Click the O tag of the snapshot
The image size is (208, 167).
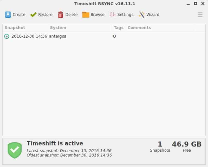[114, 36]
